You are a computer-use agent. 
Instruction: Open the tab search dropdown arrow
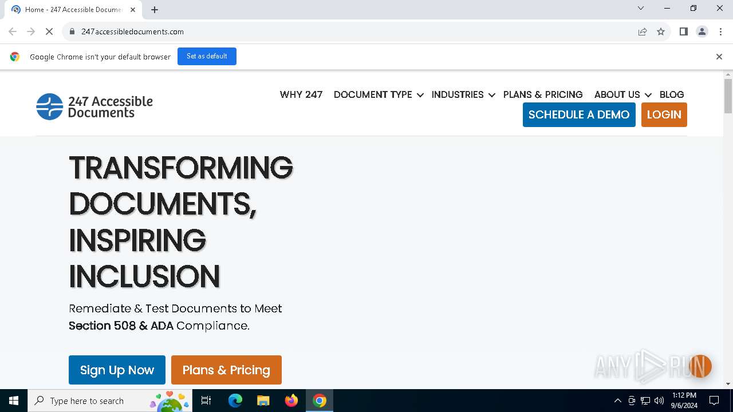coord(641,8)
